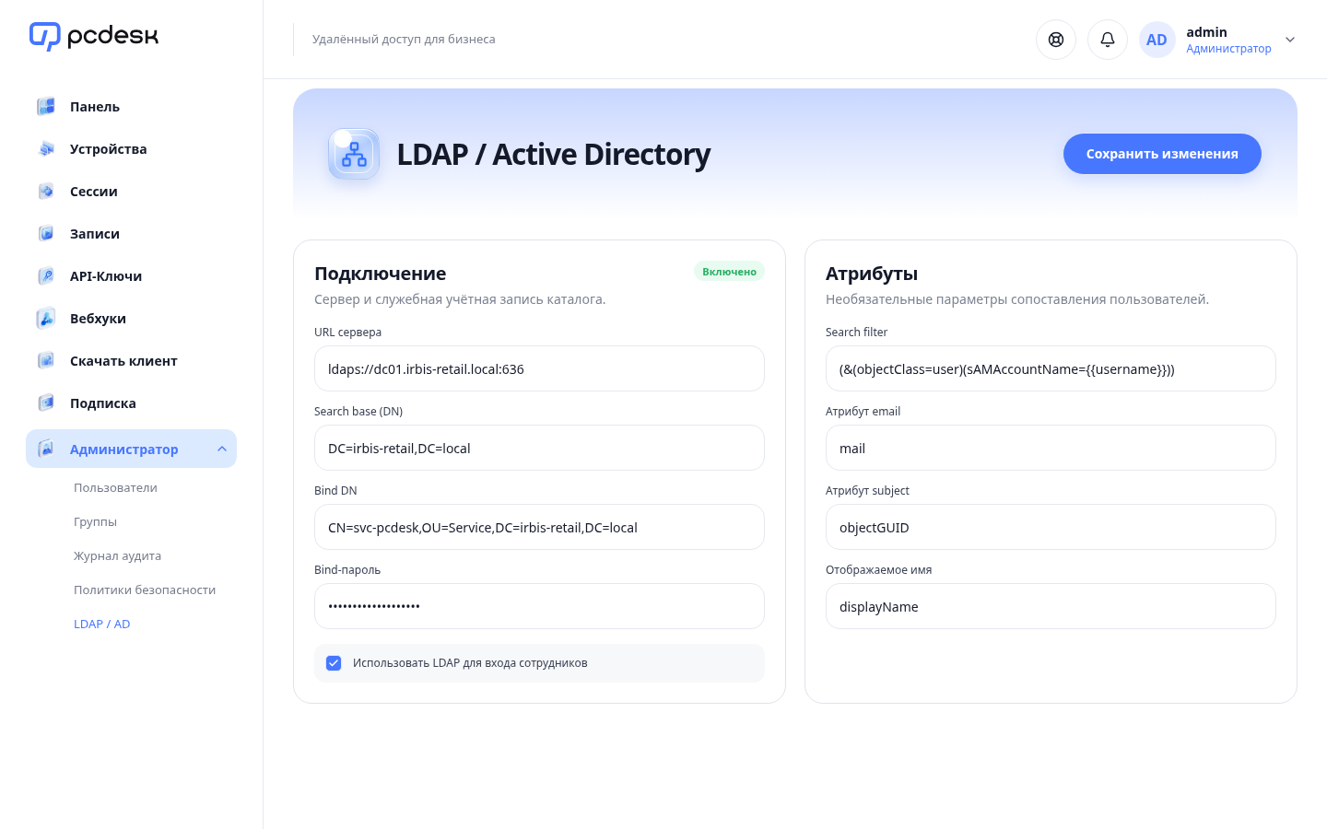Image resolution: width=1327 pixels, height=829 pixels.
Task: Click the LDAP / Active Directory title
Action: [554, 154]
